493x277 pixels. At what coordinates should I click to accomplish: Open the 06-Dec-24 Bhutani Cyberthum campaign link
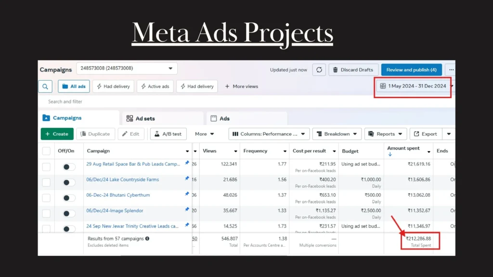(118, 195)
